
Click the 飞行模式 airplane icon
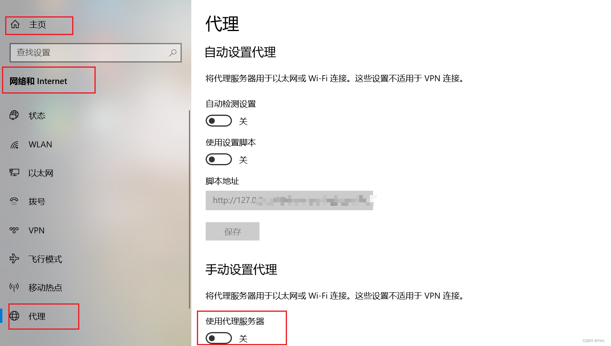[x=14, y=259]
